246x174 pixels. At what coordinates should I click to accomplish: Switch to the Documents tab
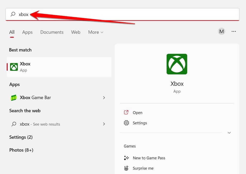52,32
